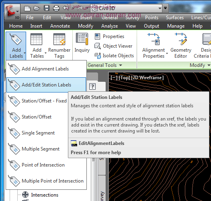Screen dimensions: 211x201
Task: Switch to the Manage ribbon tab
Action: (176, 26)
